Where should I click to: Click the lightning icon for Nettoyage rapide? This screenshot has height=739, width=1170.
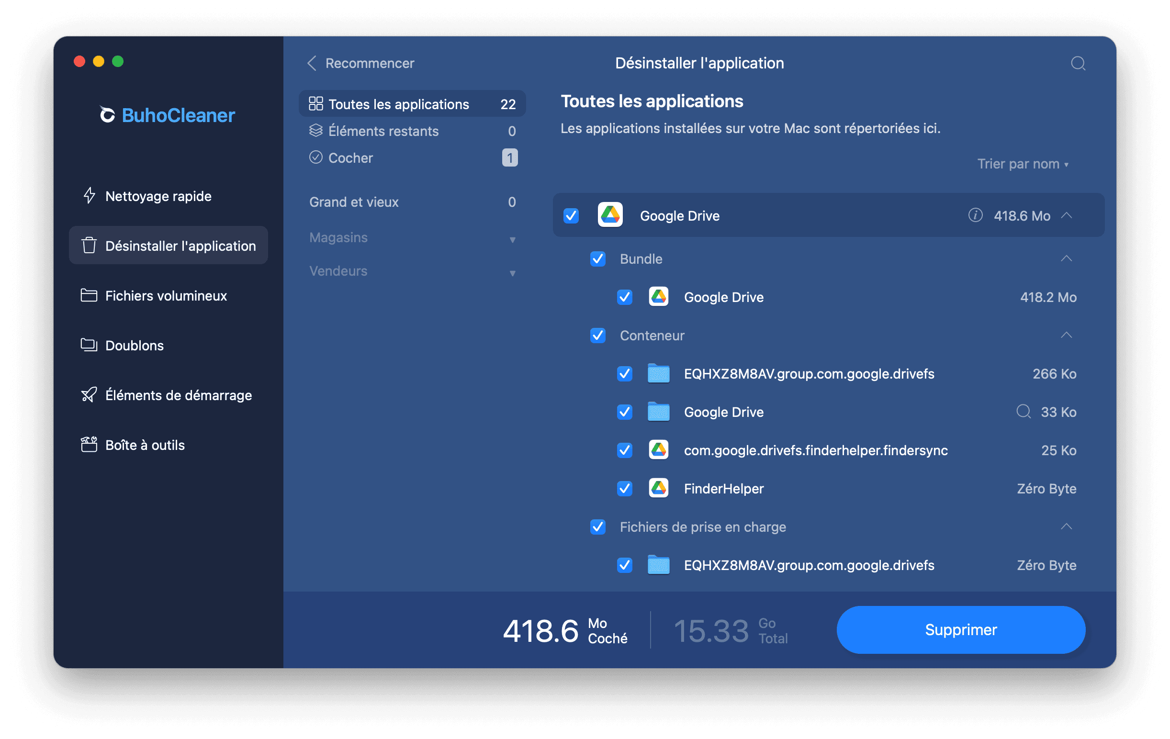(x=89, y=196)
